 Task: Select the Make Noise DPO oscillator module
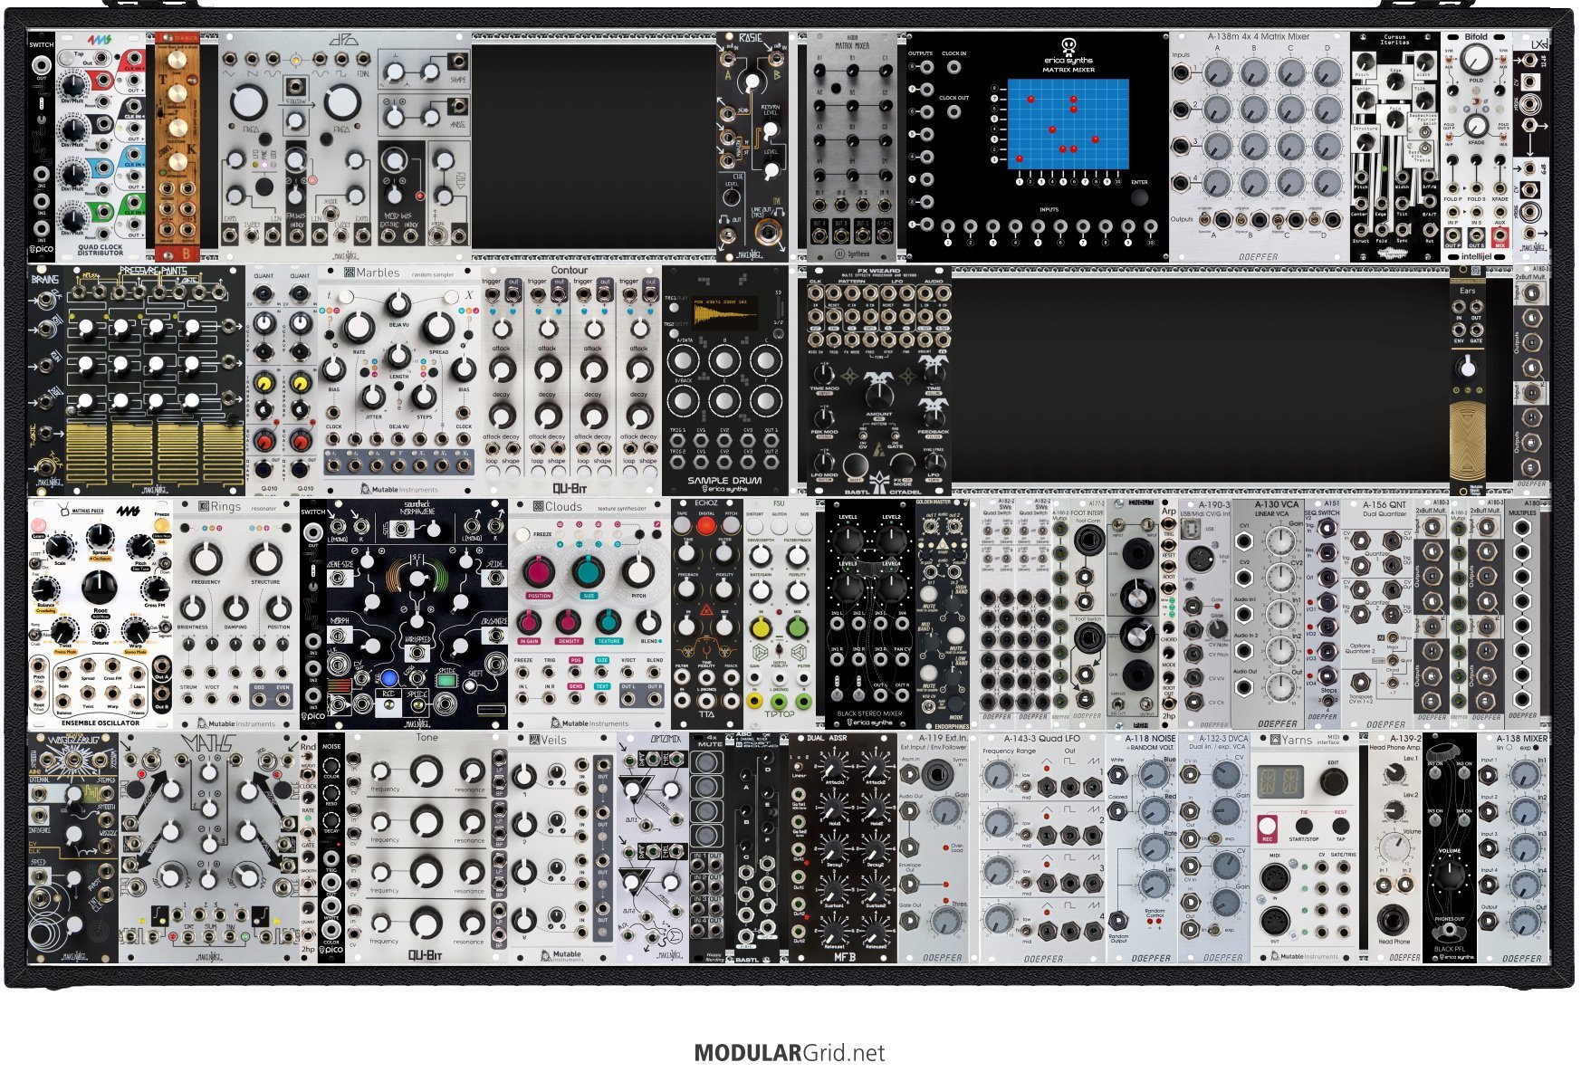[345, 147]
